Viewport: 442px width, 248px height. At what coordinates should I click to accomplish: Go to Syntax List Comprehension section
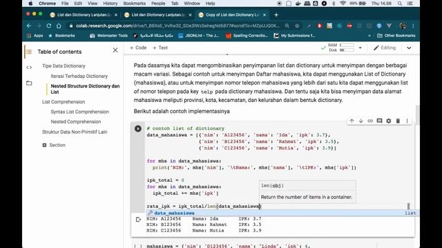coord(80,112)
